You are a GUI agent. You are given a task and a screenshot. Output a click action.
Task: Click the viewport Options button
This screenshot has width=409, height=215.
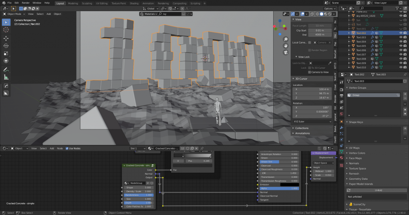pos(330,8)
